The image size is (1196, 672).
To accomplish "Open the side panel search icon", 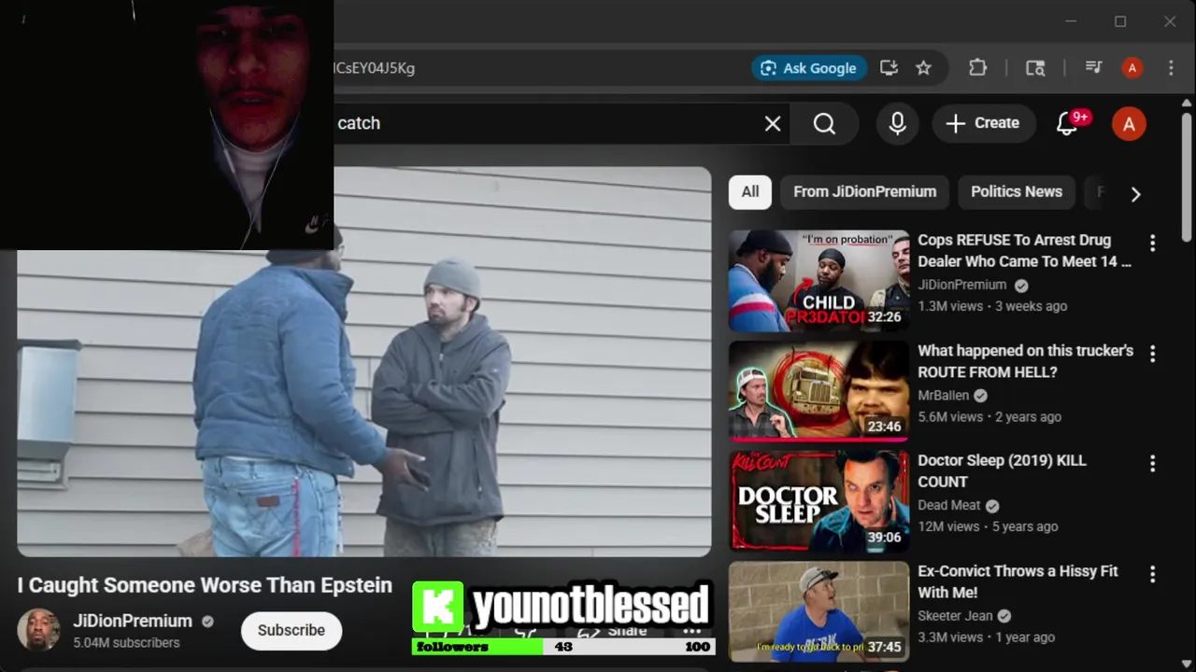I will tap(1035, 68).
